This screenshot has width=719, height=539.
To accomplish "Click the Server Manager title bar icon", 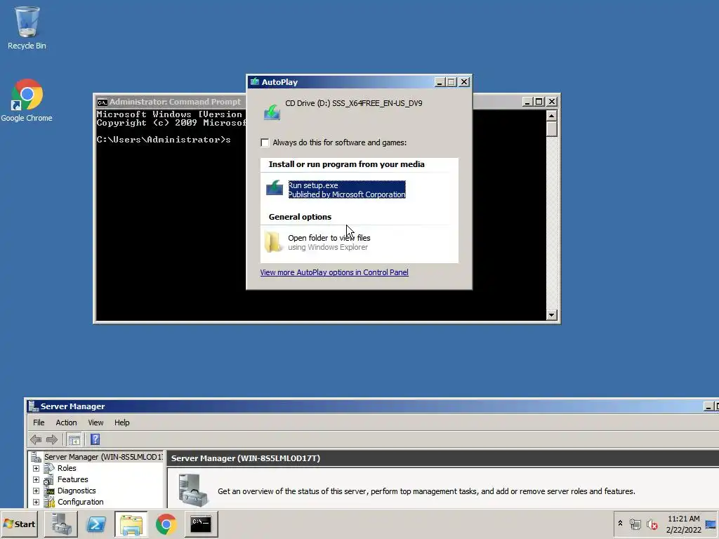I will click(x=33, y=406).
